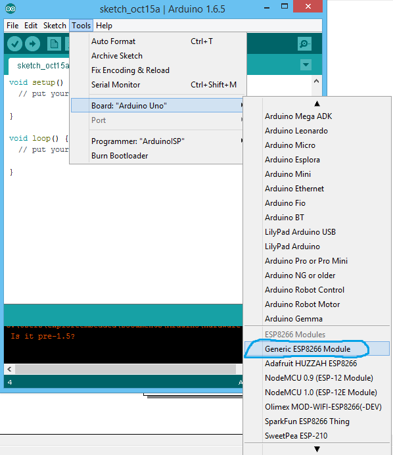Select Olimex MOD-WIFI-ESP8266(-DEV)
The height and width of the screenshot is (455, 393).
tap(317, 407)
